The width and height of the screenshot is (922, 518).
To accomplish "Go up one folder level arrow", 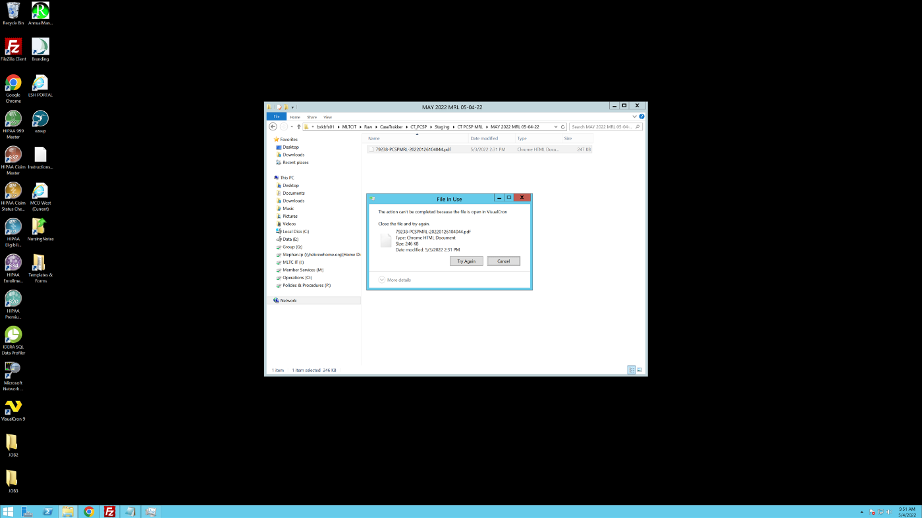I will point(298,127).
